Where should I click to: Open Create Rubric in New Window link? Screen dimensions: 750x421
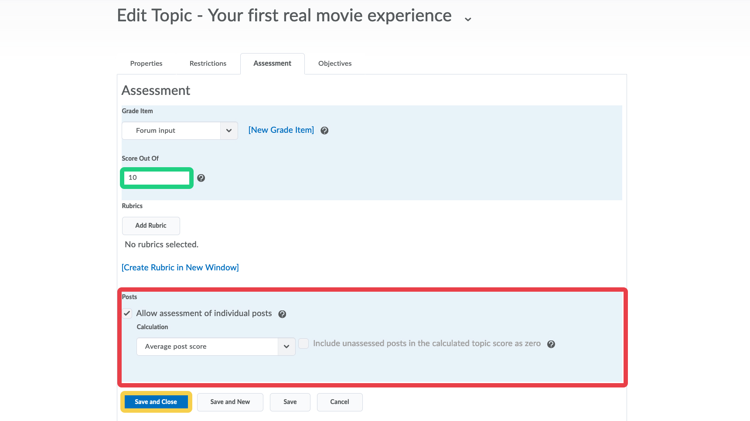pos(180,268)
